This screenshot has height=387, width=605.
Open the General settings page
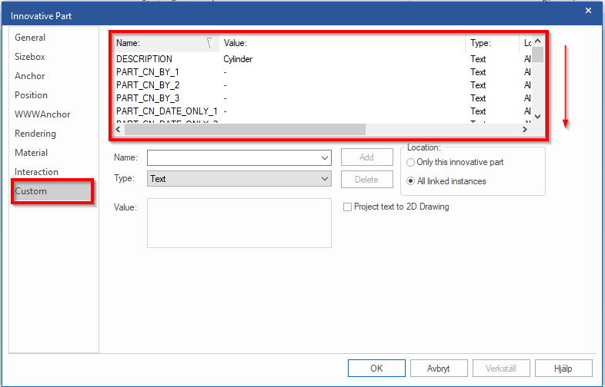(x=30, y=38)
